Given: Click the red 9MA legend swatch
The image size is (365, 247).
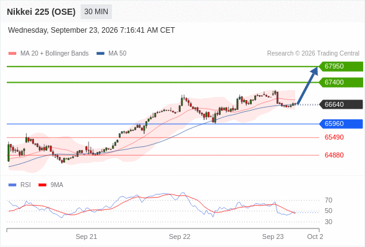Looking at the screenshot, I should pos(42,185).
